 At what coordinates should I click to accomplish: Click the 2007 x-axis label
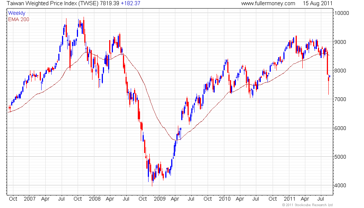29,199
